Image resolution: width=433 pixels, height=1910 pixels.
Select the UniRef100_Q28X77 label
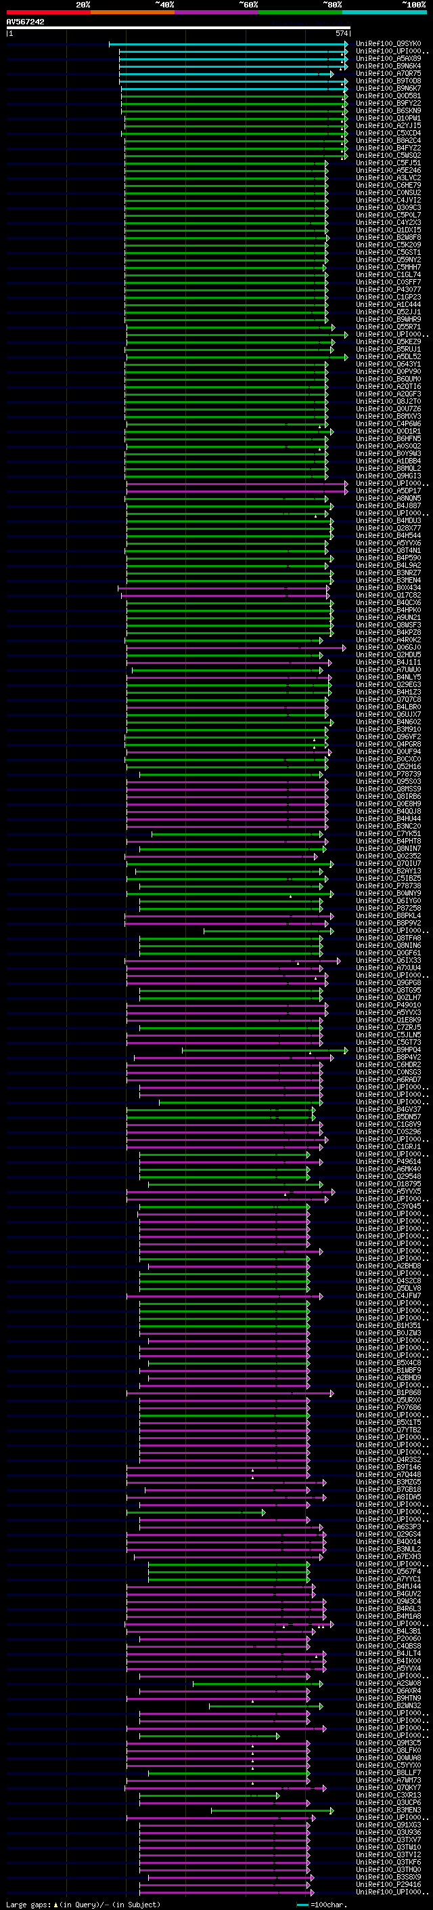tap(388, 528)
